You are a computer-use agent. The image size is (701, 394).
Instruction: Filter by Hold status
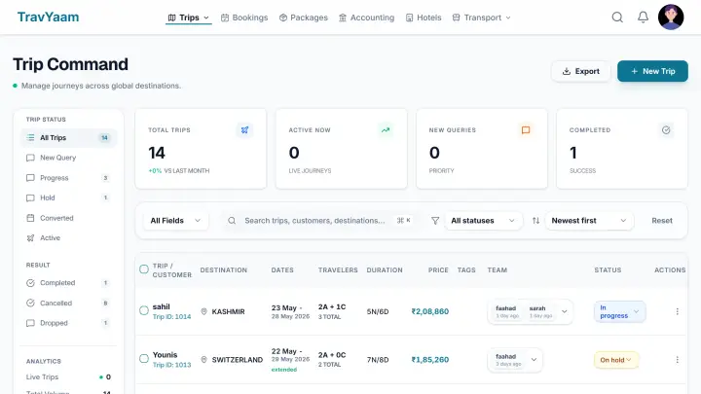tap(68, 197)
